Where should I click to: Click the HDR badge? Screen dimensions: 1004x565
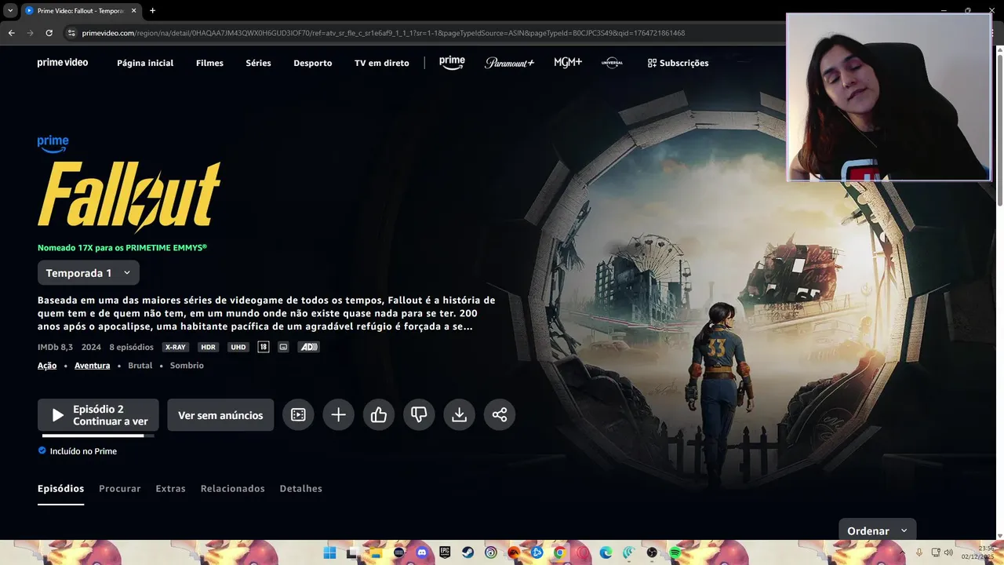(x=208, y=347)
